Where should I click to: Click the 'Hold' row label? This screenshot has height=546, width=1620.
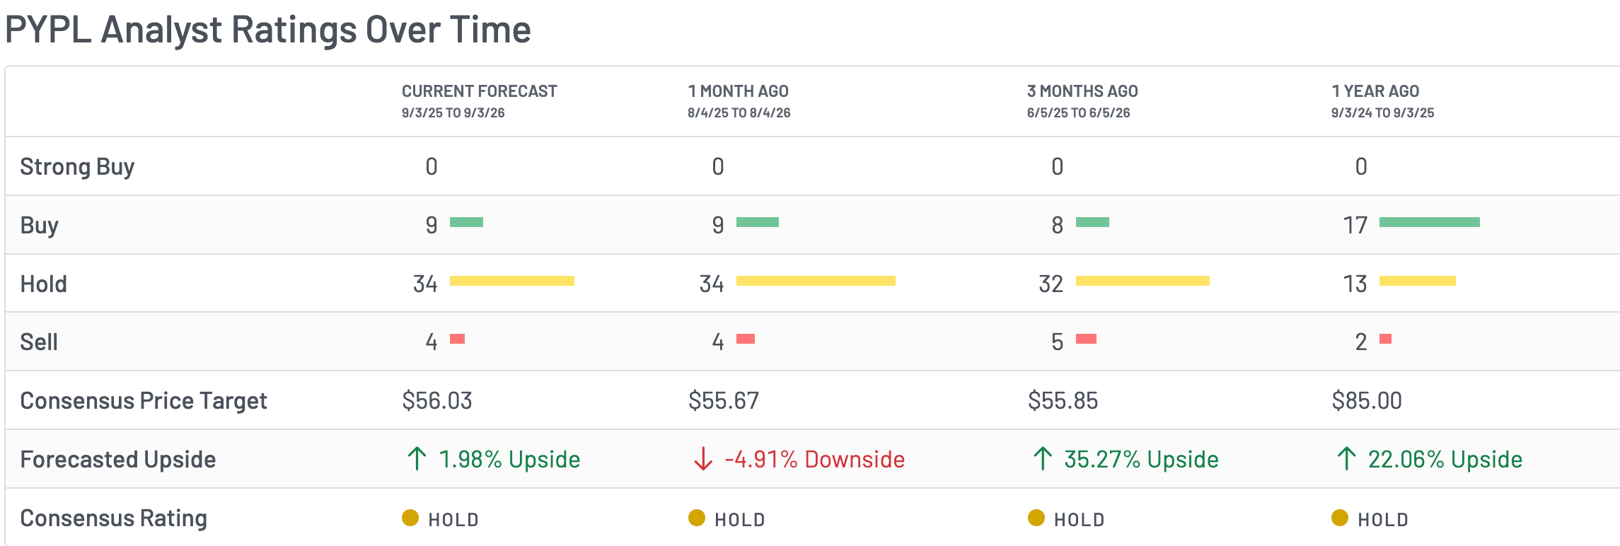pyautogui.click(x=44, y=284)
